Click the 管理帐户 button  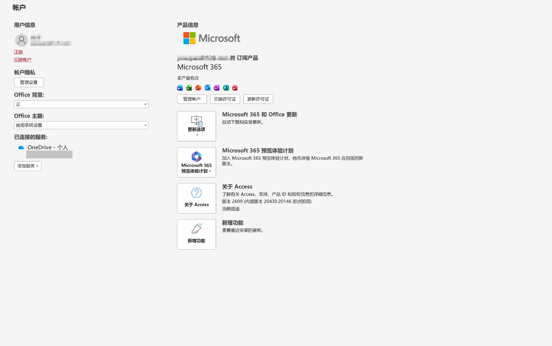click(192, 99)
